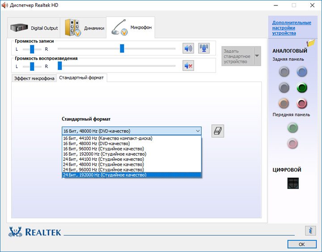Select the grey rear panel jack
Screen dimensions: 322x252
point(284,72)
